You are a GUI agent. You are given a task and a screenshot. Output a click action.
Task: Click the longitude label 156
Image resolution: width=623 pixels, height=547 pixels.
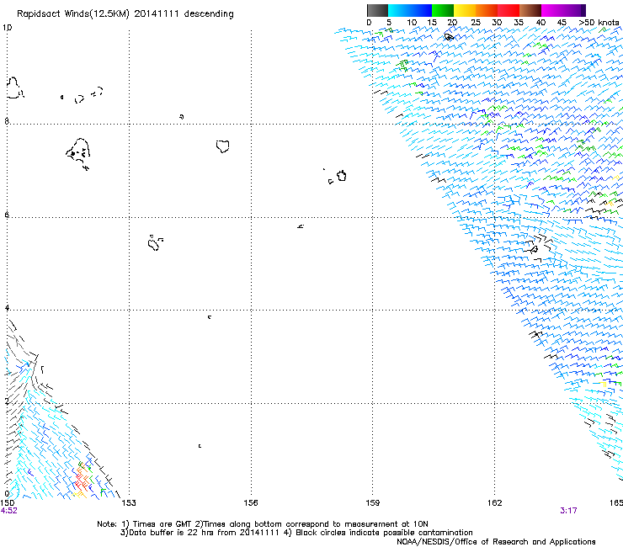pyautogui.click(x=251, y=502)
